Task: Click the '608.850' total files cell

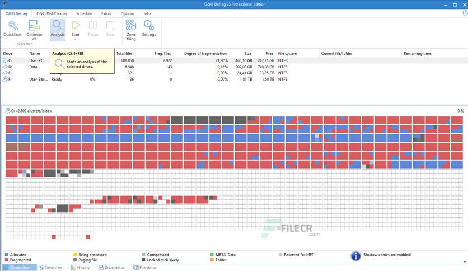Action: pos(127,60)
